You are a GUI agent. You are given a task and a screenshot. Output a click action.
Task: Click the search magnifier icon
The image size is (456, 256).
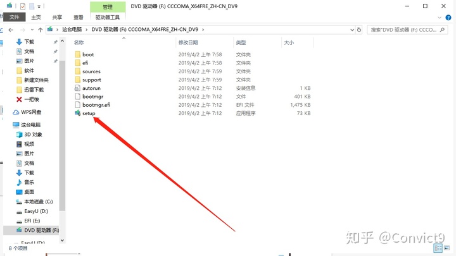tap(442, 30)
